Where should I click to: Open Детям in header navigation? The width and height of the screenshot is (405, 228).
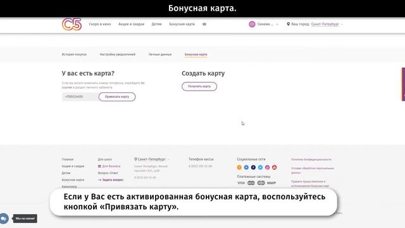156,24
